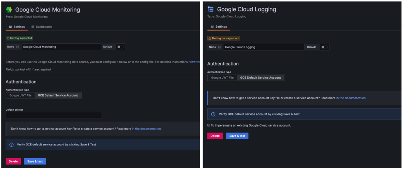Click the Monitoring Name input field
403x170 pixels.
(61, 47)
